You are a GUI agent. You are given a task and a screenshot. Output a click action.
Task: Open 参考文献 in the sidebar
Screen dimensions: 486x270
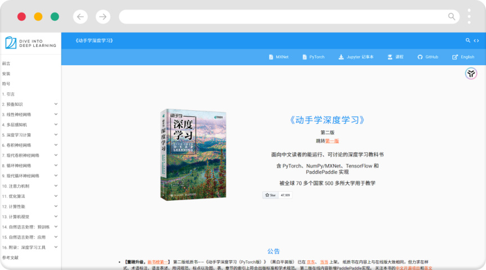click(10, 258)
